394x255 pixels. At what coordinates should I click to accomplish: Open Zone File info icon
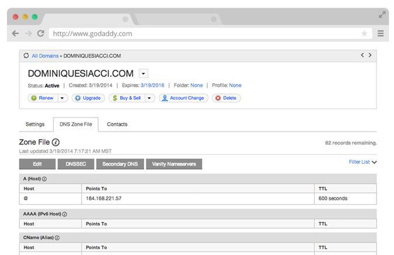point(56,142)
